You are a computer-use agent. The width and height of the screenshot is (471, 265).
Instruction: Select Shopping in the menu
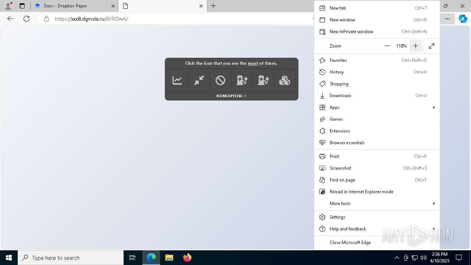coord(377,84)
